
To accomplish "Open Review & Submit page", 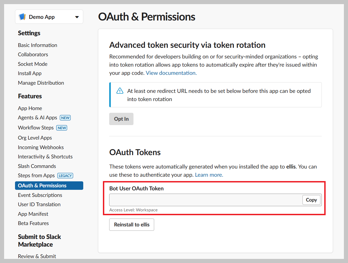I will tap(37, 256).
